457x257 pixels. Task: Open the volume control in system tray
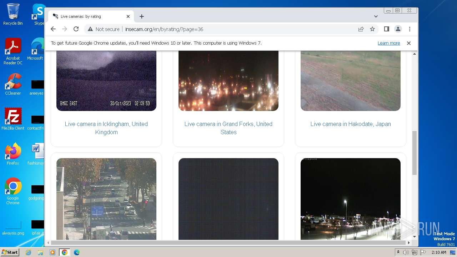click(406, 252)
